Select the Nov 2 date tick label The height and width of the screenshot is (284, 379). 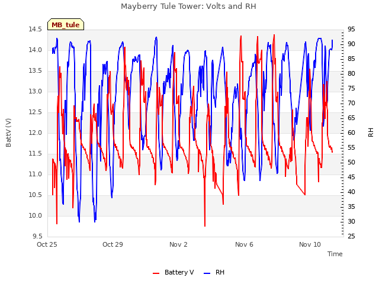[x=178, y=244]
